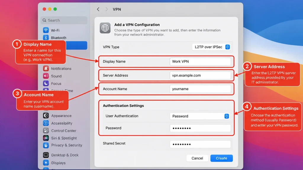303x170 pixels.
Task: Select Appearance label in the sidebar
Action: tap(61, 116)
